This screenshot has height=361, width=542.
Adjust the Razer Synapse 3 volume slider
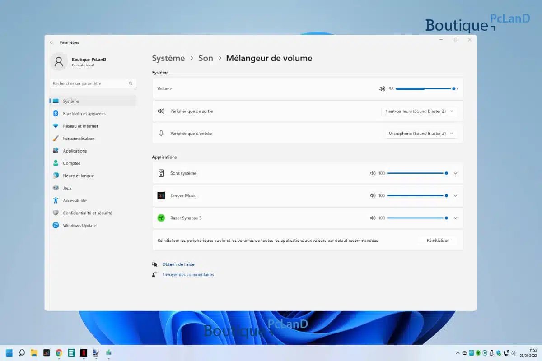click(x=417, y=218)
